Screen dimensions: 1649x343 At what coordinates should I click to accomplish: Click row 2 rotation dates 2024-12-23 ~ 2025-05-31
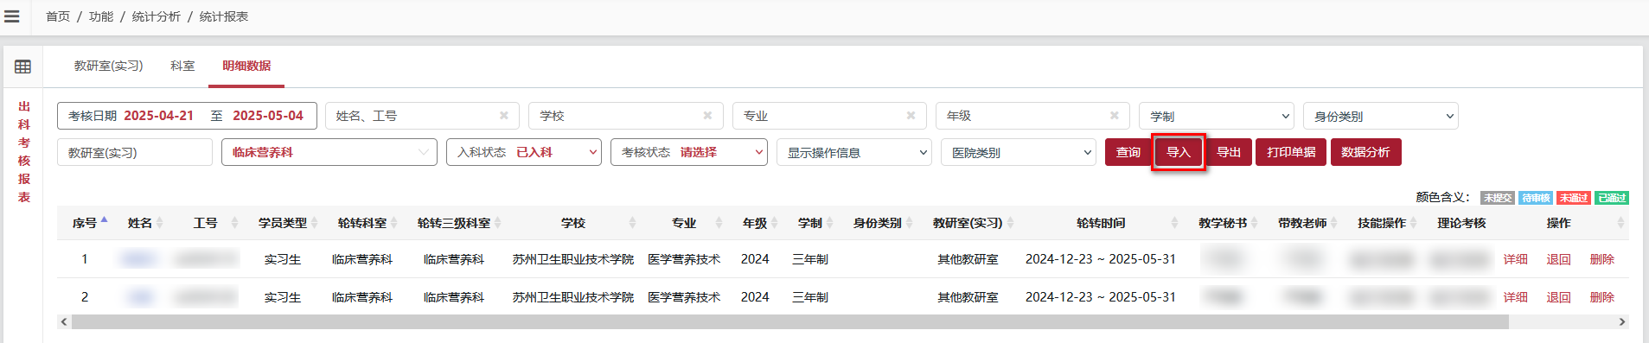tap(1101, 297)
